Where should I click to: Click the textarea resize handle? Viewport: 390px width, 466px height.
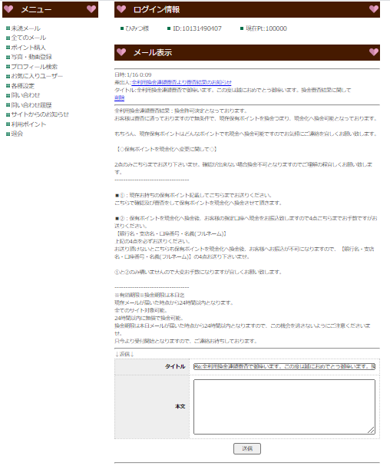pyautogui.click(x=371, y=430)
